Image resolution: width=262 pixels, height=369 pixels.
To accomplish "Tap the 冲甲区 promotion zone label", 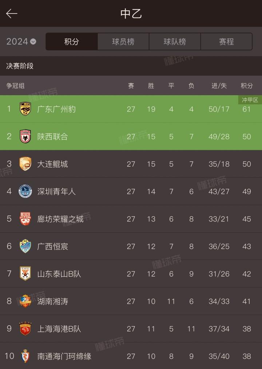I will (250, 100).
